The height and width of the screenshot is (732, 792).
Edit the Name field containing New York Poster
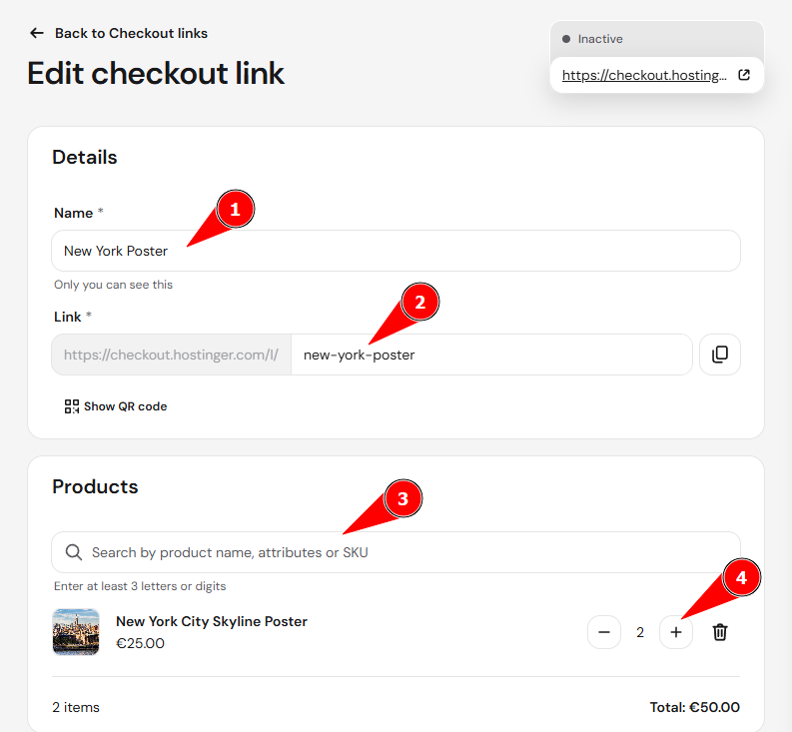point(396,251)
